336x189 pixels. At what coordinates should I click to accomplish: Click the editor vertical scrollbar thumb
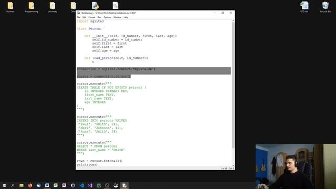pos(233,85)
